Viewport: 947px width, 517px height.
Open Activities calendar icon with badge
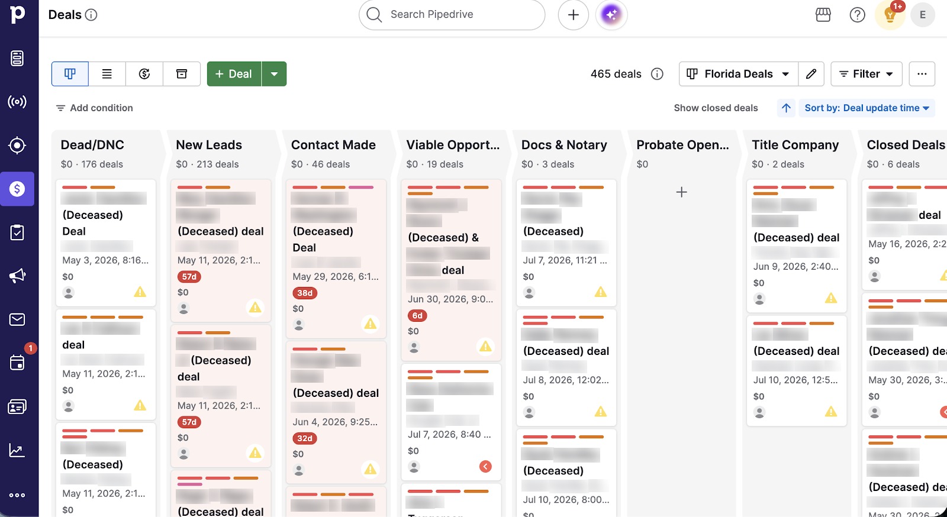(17, 363)
